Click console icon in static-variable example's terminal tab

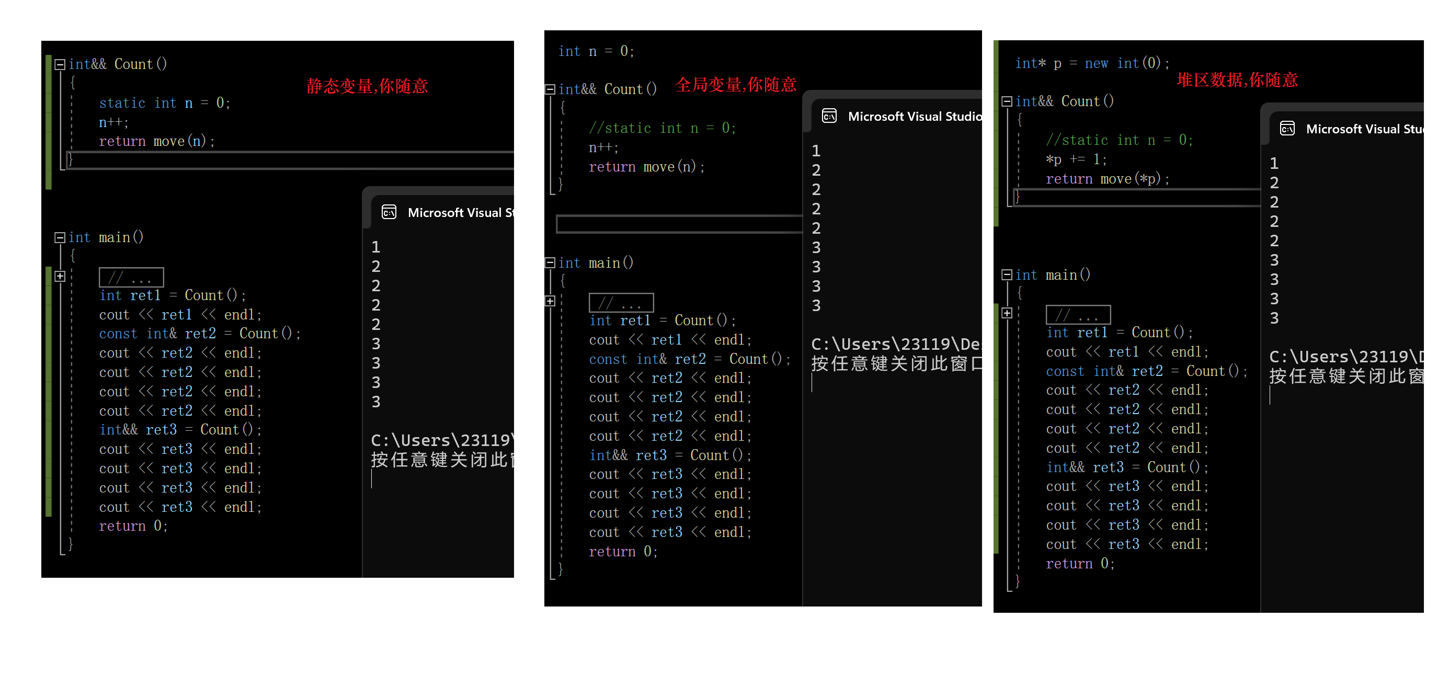pos(389,212)
